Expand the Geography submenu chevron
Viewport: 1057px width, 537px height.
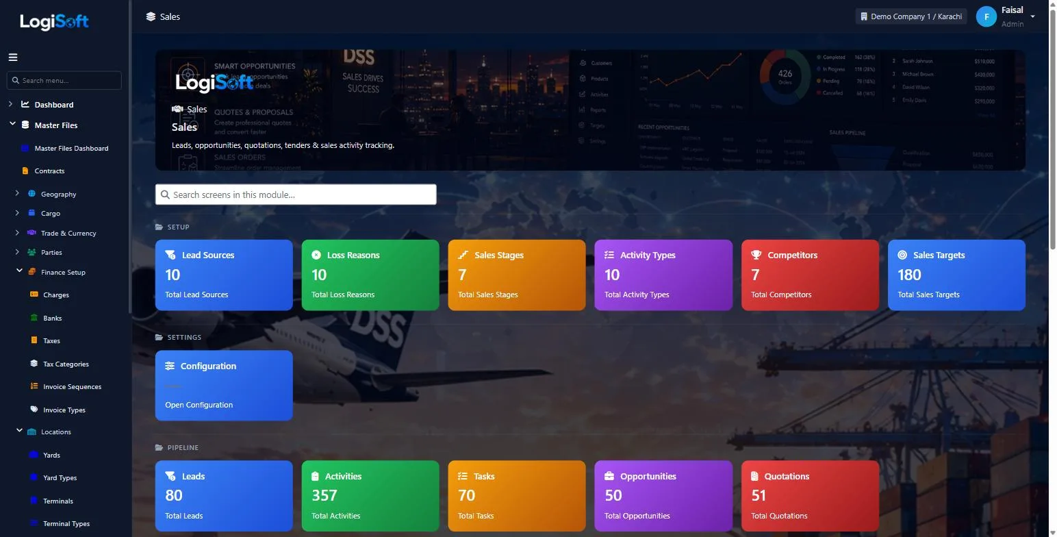[17, 194]
